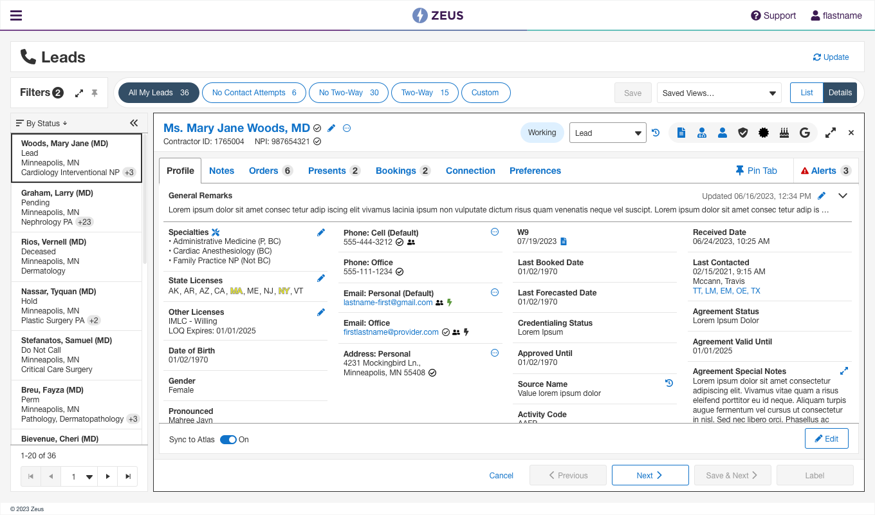Open the Preferences tab
Viewport: 875px width, 515px height.
click(x=535, y=171)
